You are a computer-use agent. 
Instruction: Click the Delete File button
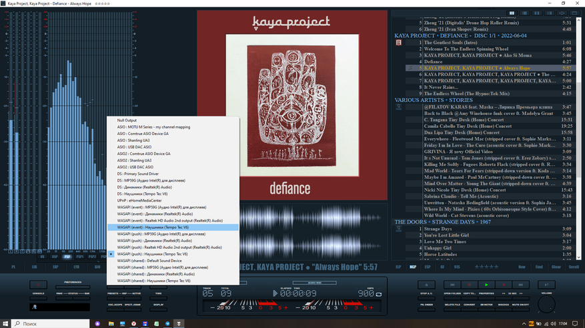tap(452, 309)
